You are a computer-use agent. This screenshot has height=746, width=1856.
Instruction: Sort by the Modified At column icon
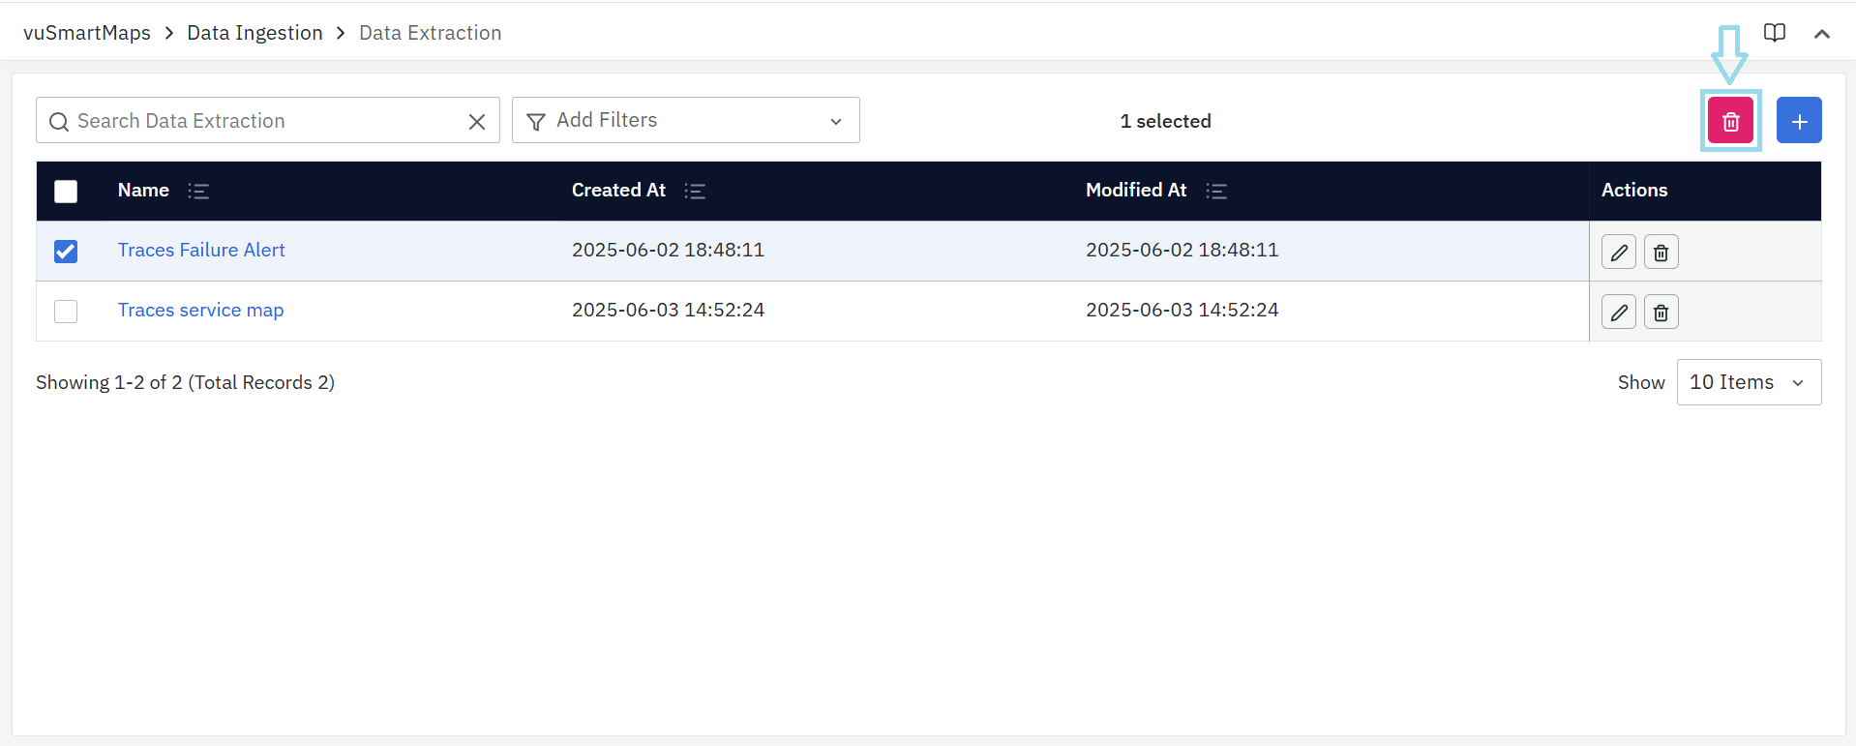[1216, 192]
